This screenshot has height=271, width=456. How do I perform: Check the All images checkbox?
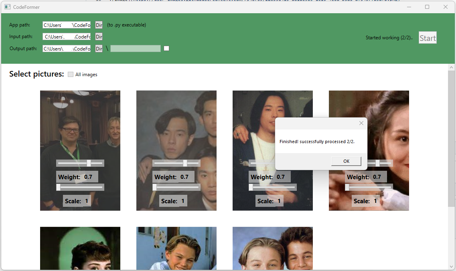[70, 75]
